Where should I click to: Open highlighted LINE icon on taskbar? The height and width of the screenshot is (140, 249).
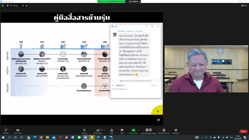92,137
